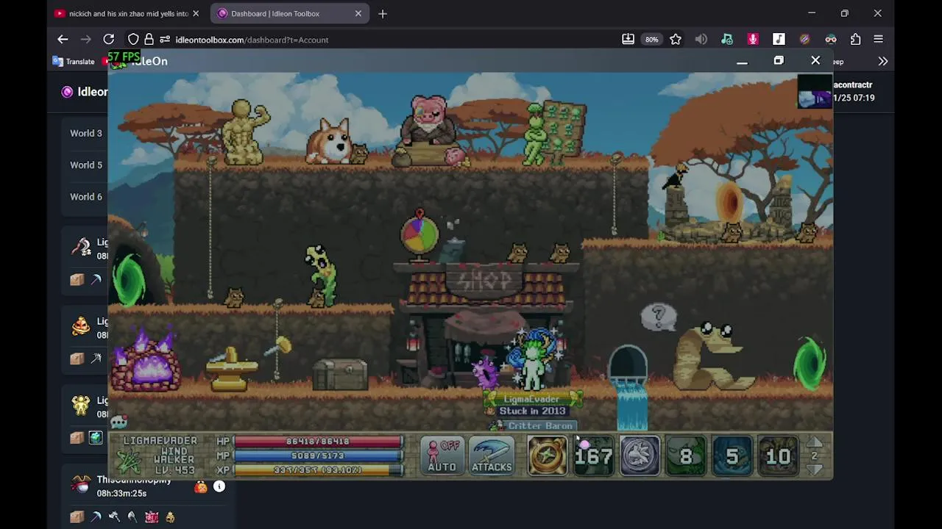Talk to the corn plant NPC

(321, 275)
